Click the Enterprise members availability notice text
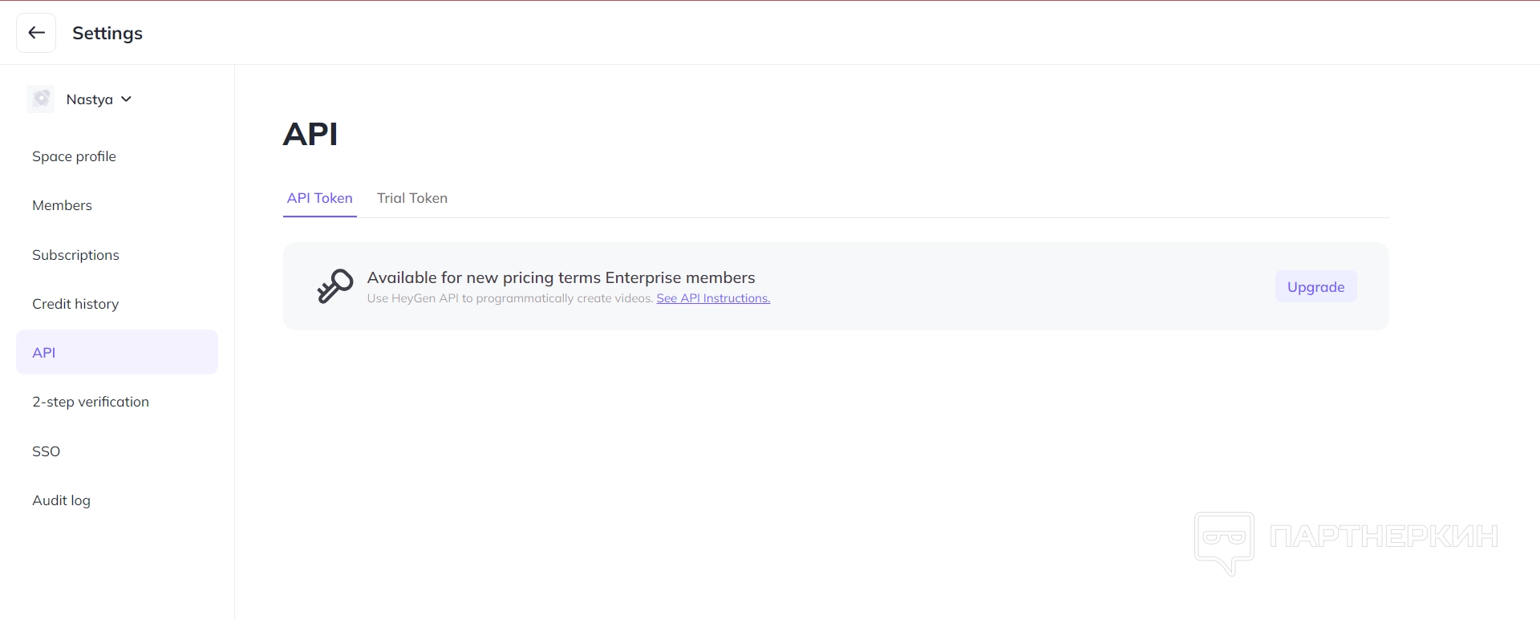The image size is (1540, 619). click(x=561, y=277)
